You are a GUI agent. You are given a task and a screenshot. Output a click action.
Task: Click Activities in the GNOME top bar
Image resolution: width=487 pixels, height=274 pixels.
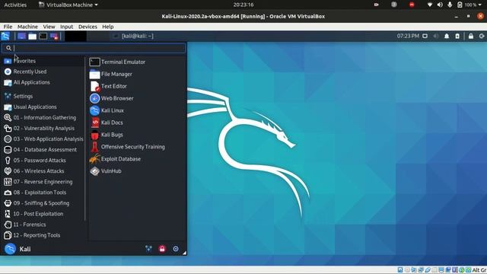15,5
